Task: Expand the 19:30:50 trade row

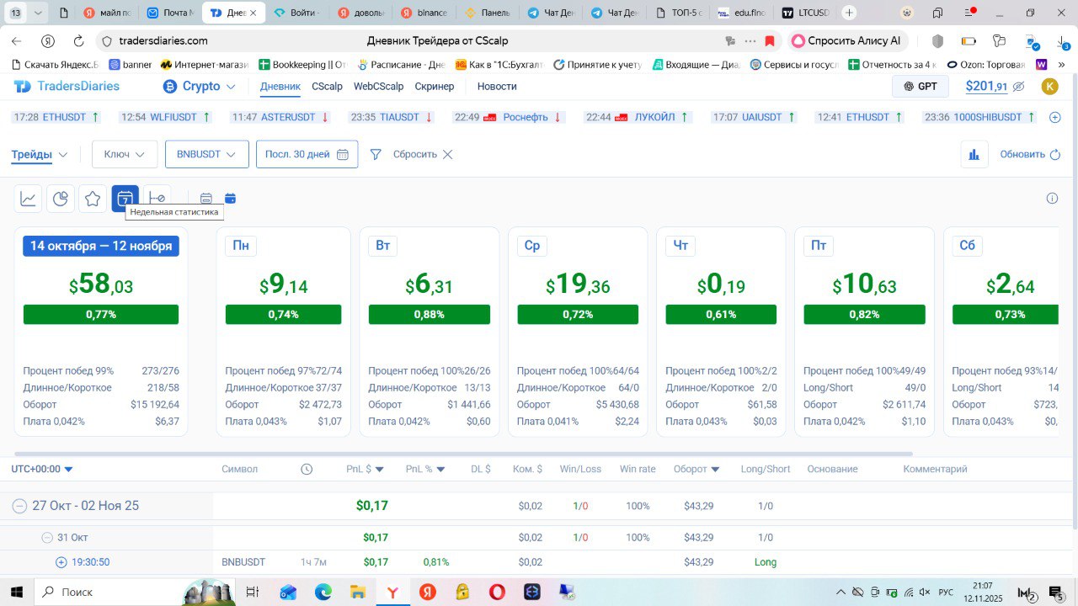Action: click(x=61, y=562)
